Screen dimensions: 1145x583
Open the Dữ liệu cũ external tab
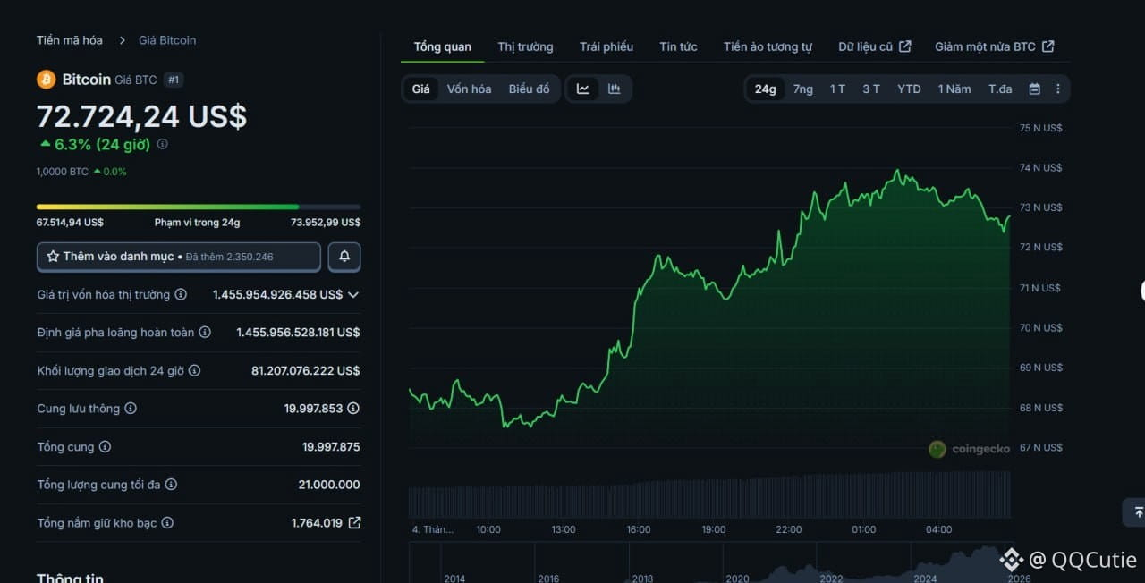point(875,46)
